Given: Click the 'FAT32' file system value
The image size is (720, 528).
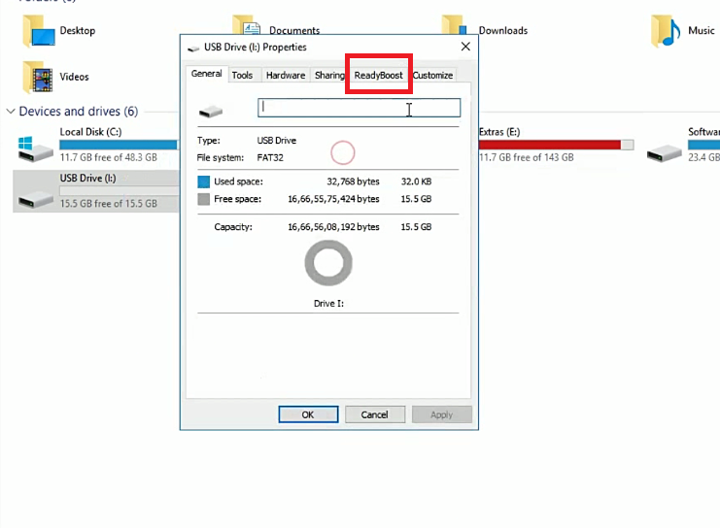Looking at the screenshot, I should (x=270, y=158).
